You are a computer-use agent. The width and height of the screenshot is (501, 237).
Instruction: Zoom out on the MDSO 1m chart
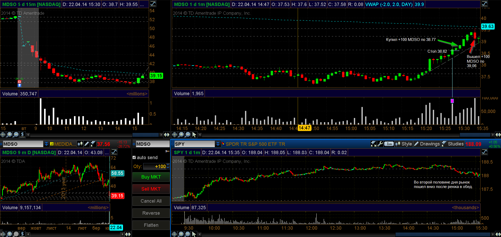coord(188,134)
